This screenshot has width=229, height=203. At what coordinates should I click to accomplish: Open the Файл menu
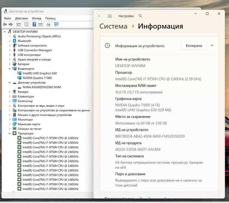click(8, 18)
